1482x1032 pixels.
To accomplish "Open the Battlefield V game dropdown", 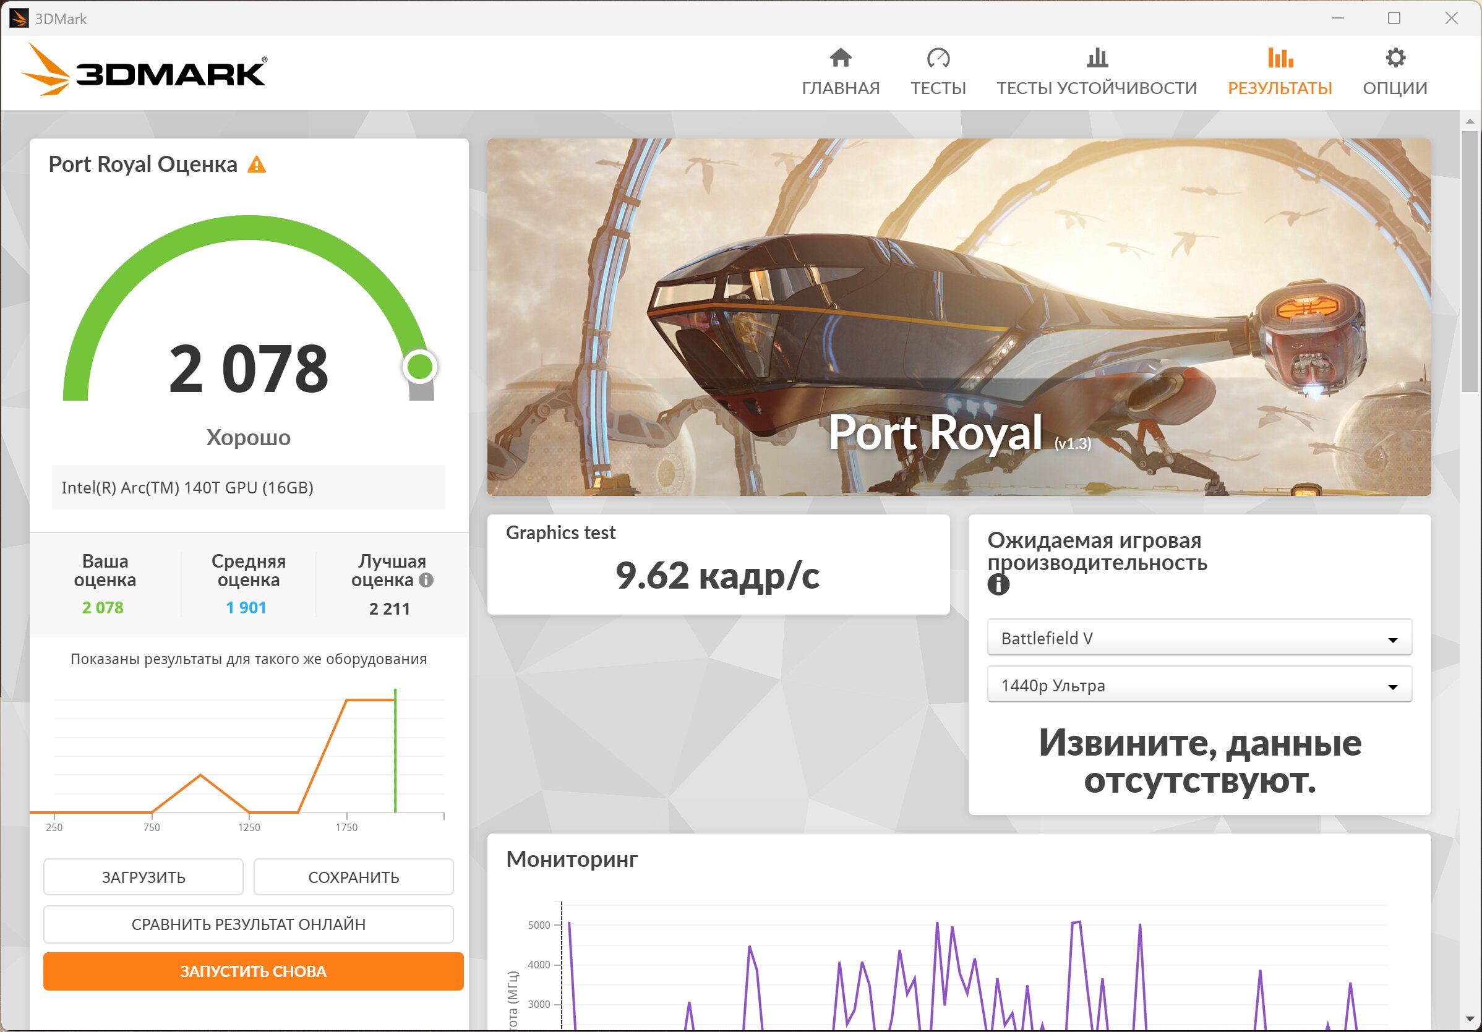I will click(1199, 638).
